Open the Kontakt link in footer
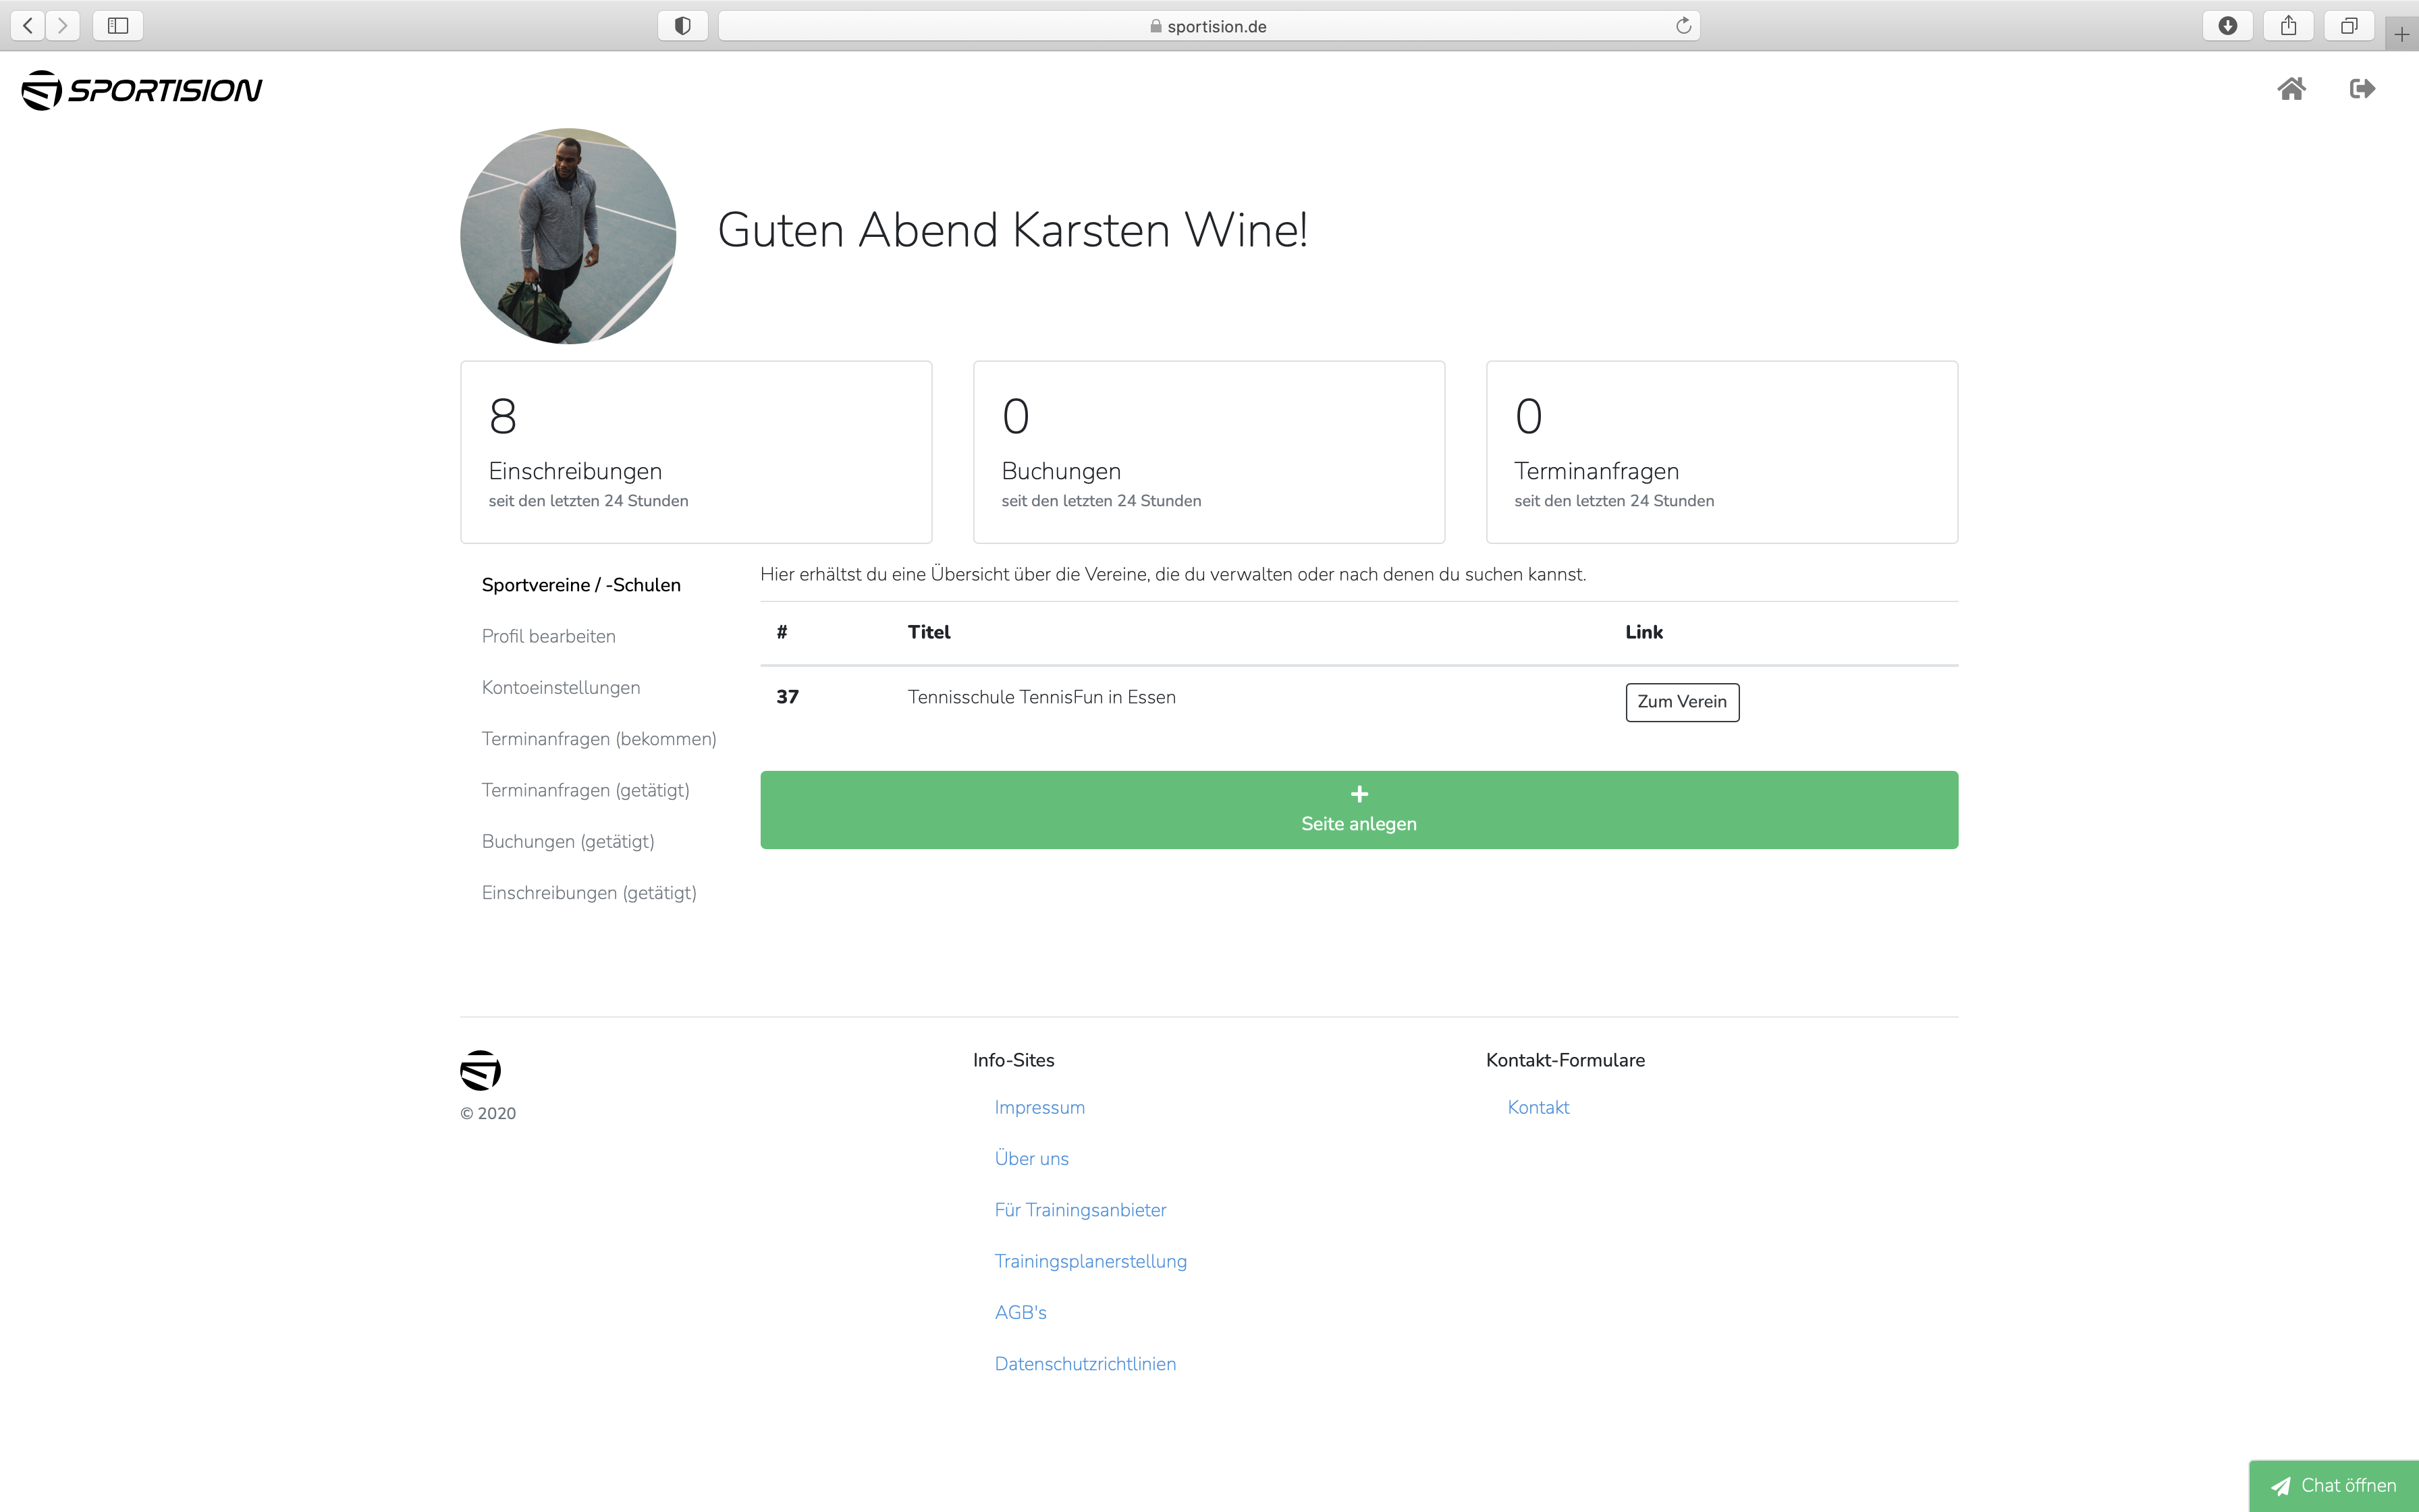This screenshot has width=2419, height=1512. [1538, 1107]
